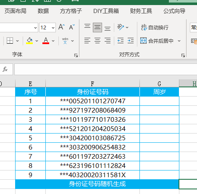The height and width of the screenshot is (194, 197).
Task: Select cell ***005201101270747
Action: tap(92, 101)
